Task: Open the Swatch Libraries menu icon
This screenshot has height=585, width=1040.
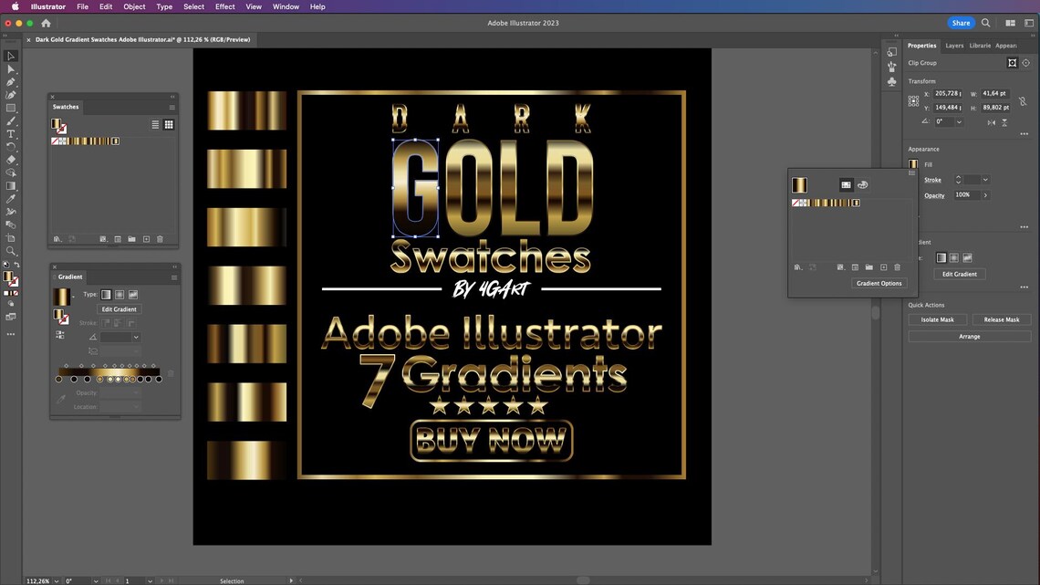Action: [x=57, y=238]
